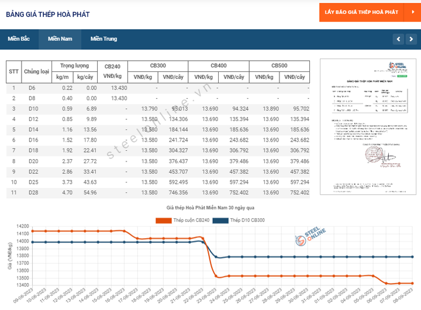421x310 pixels.
Task: Open the price sheet document thumbnail
Action: coord(368,126)
